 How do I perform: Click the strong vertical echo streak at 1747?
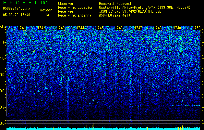pos(131,91)
